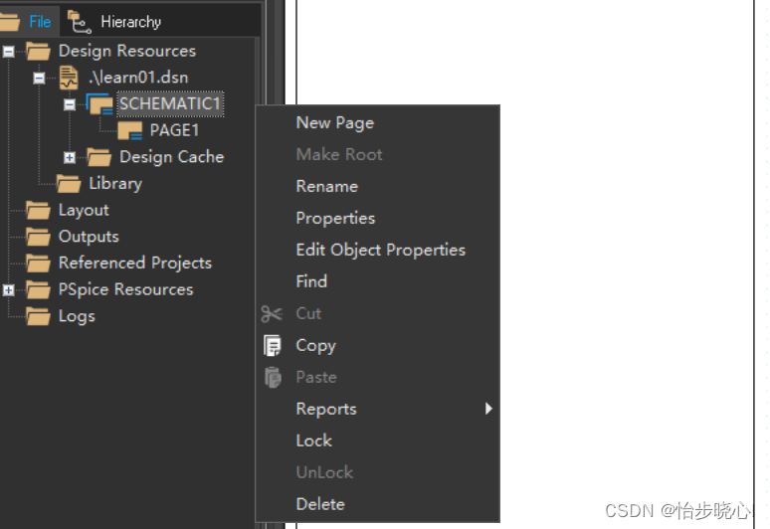Screen dimensions: 770x529
Task: Open the Reports submenu
Action: (326, 410)
